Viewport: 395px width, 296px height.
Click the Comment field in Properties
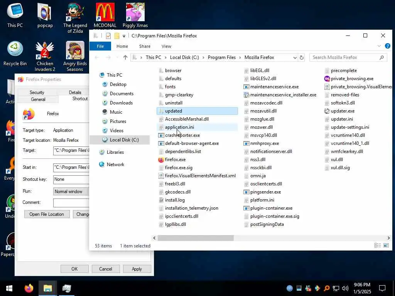click(x=71, y=203)
